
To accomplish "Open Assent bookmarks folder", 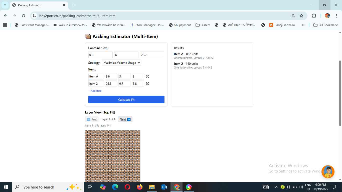I will (x=203, y=25).
